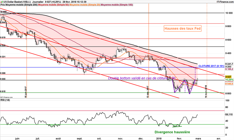Click the 59,110 RSI value tag

(x=228, y=115)
